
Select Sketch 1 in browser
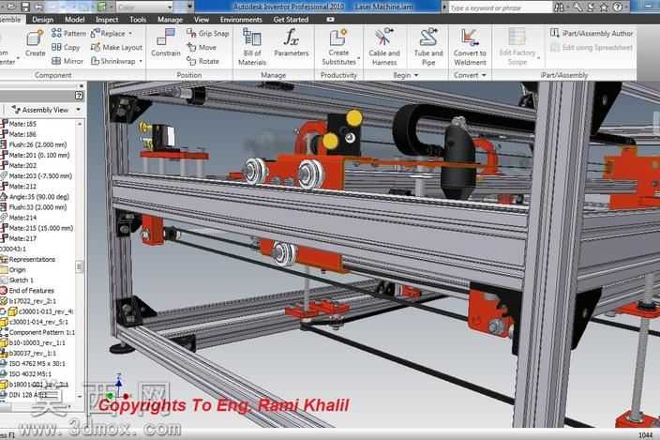point(17,281)
